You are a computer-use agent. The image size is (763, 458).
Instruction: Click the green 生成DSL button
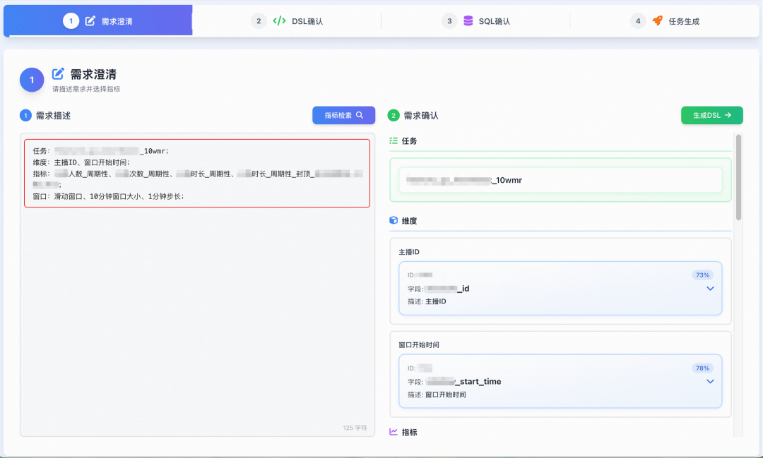[712, 115]
